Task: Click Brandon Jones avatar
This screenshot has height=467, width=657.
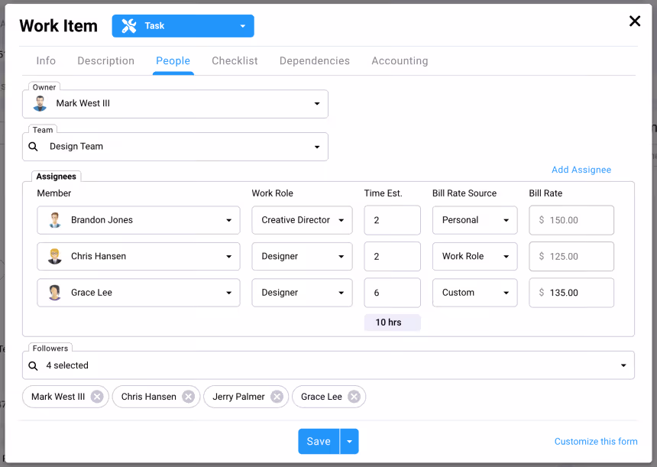Action: click(54, 220)
